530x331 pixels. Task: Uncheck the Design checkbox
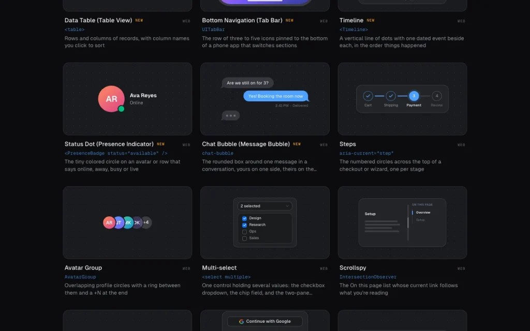pos(244,218)
